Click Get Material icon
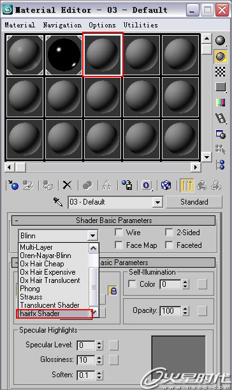Image resolution: width=232 pixels, height=390 pixels. [13, 185]
